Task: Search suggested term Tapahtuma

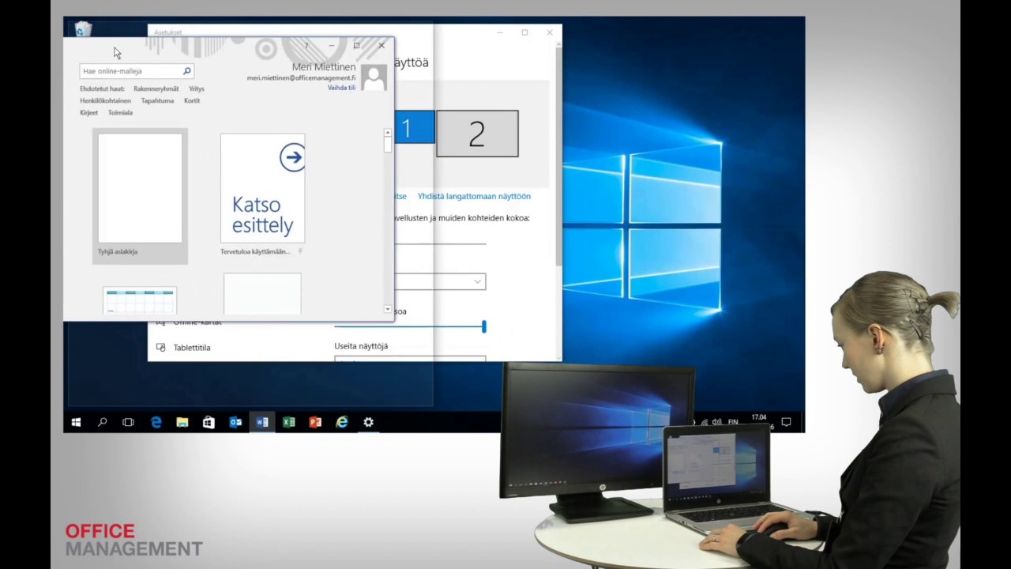Action: (x=157, y=101)
